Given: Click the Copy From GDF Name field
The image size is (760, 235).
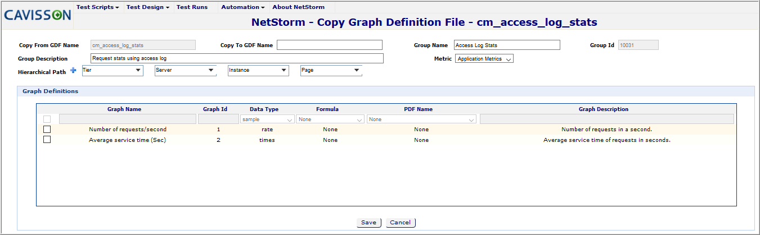Looking at the screenshot, I should pyautogui.click(x=143, y=45).
